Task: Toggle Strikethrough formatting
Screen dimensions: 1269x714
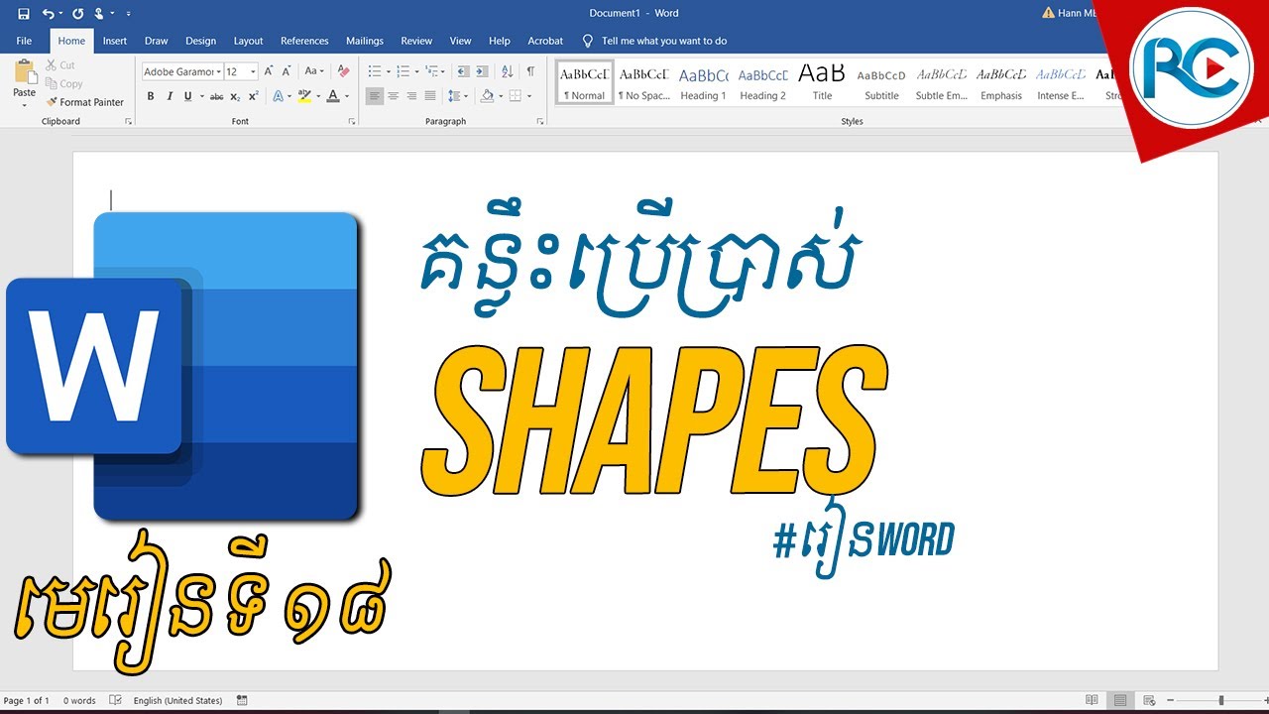Action: point(216,96)
